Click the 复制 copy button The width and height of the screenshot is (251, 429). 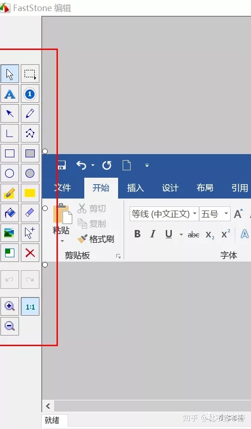(92, 224)
